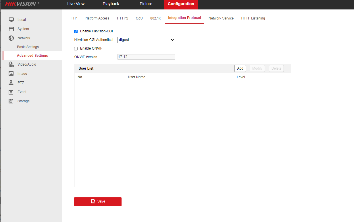Enable the ONVIF checkbox

point(76,49)
